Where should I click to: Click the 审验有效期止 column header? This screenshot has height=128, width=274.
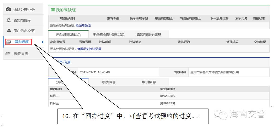click(x=164, y=18)
